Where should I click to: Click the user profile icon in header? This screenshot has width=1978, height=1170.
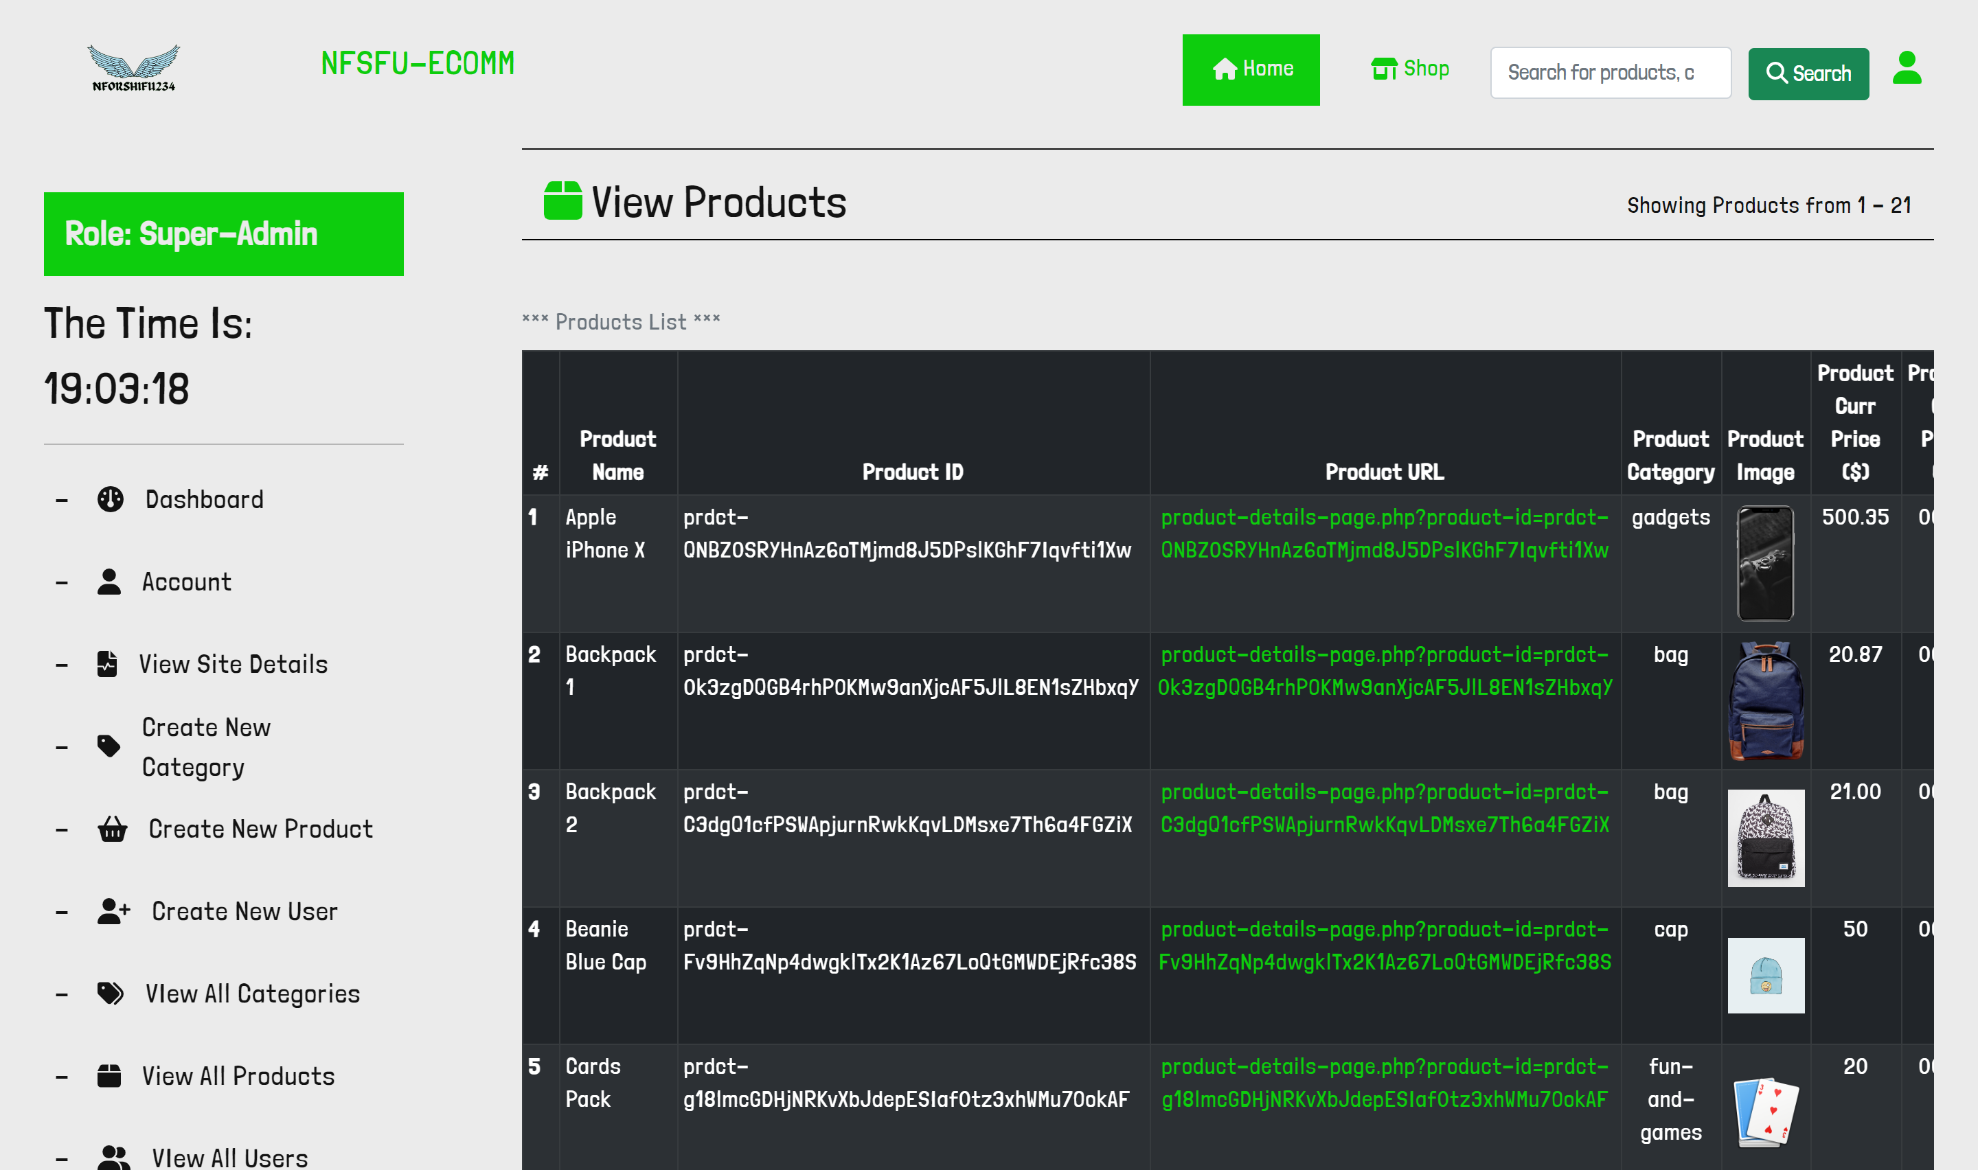(x=1907, y=69)
